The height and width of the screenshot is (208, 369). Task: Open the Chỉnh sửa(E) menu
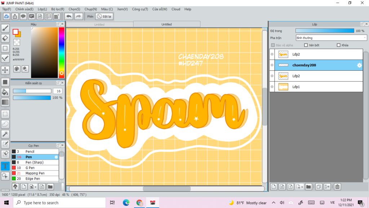24,9
